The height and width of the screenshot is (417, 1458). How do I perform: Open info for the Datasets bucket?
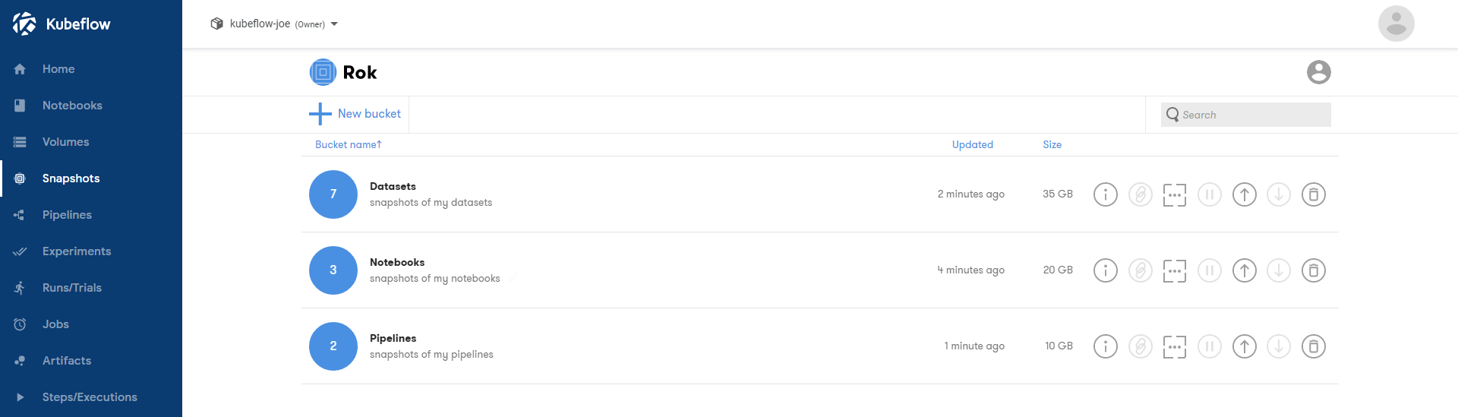[1105, 194]
